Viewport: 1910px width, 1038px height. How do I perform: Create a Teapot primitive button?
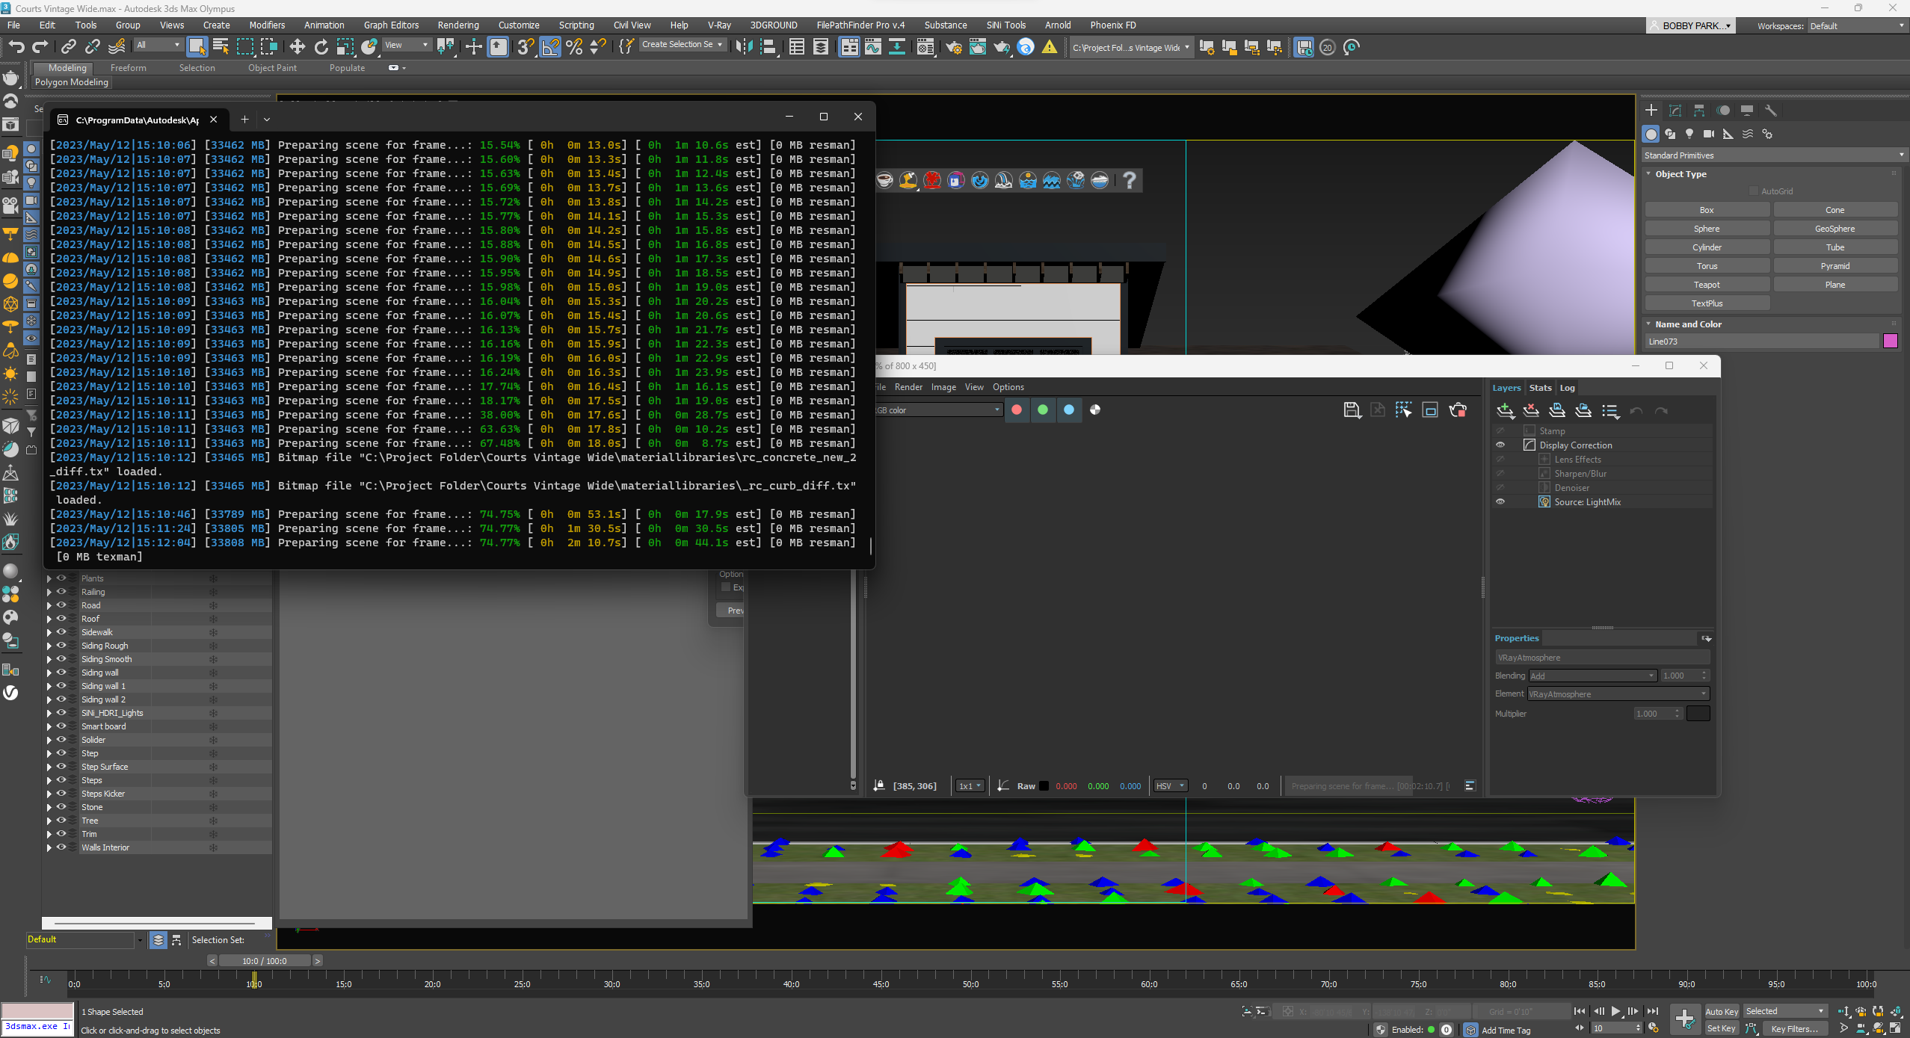[1707, 285]
